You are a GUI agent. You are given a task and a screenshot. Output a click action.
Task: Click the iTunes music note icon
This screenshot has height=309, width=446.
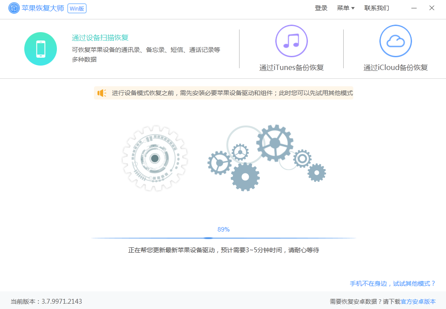[x=291, y=40]
